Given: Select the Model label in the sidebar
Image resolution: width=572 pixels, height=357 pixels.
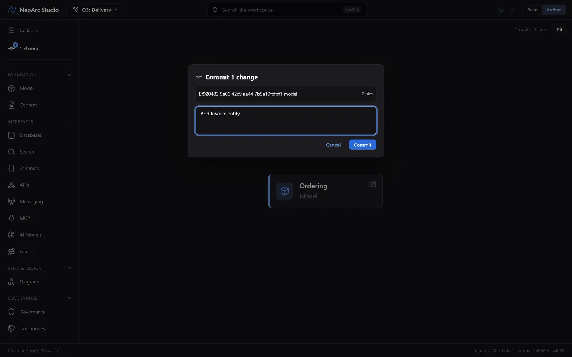Looking at the screenshot, I should pos(26,88).
